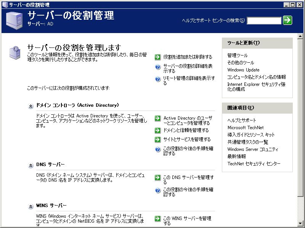Click the scrollbar down arrow
This screenshot has height=228, width=305.
click(300, 223)
